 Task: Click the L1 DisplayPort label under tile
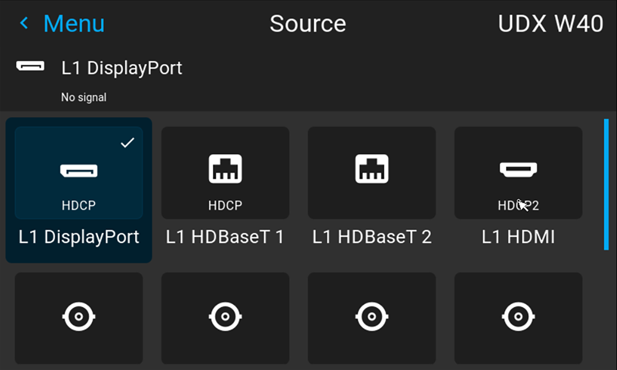point(79,237)
